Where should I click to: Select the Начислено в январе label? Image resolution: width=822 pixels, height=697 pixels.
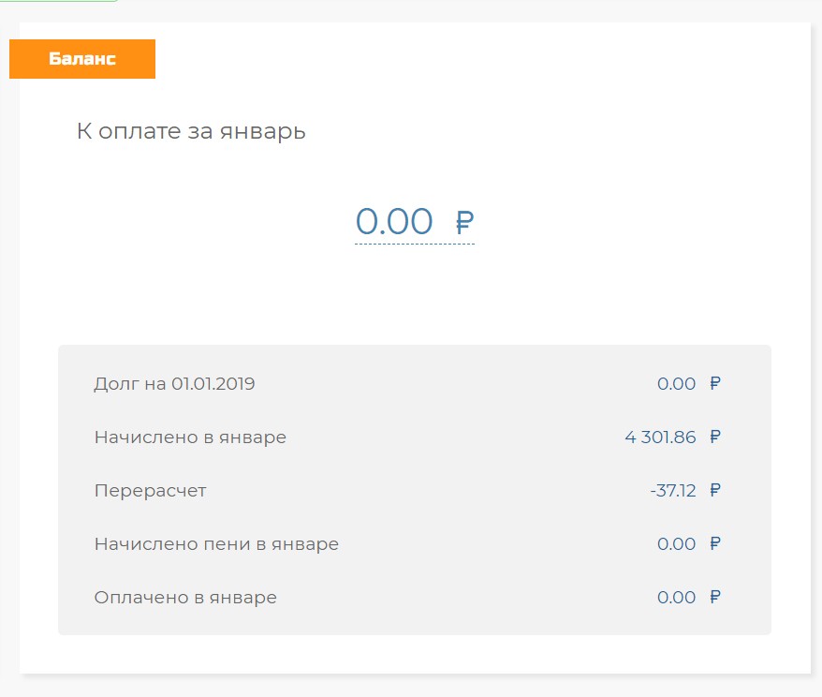(x=190, y=437)
